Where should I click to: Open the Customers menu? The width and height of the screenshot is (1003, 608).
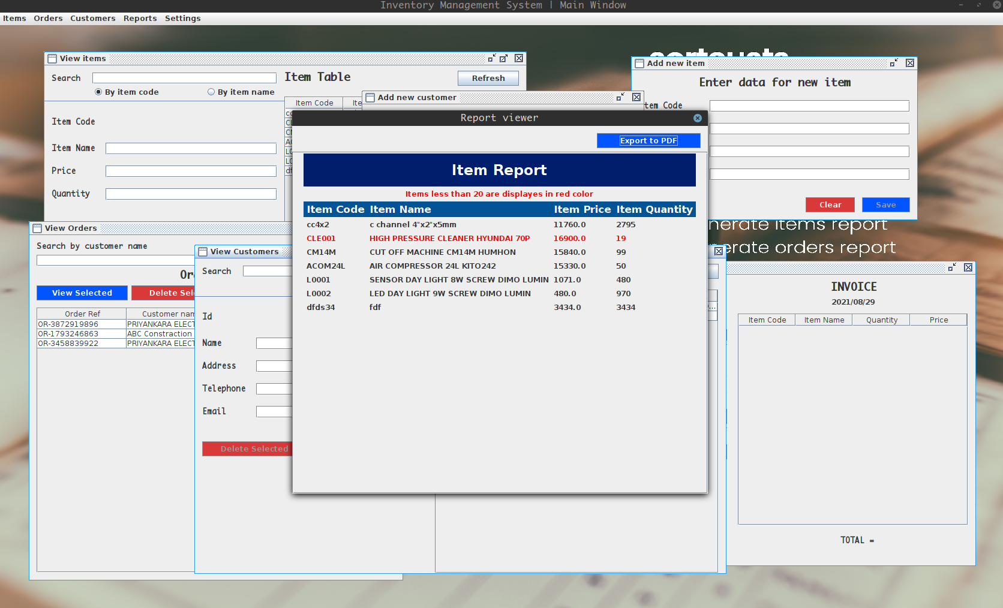pyautogui.click(x=92, y=18)
